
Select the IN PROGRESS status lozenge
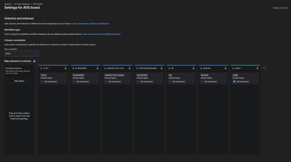coord(79,75)
